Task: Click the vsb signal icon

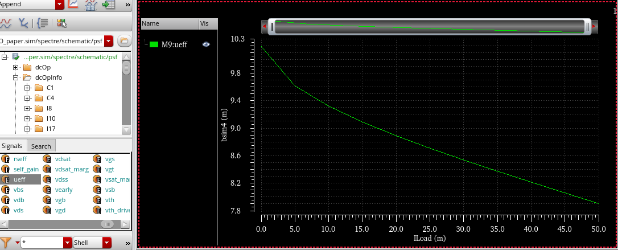Action: click(x=97, y=190)
